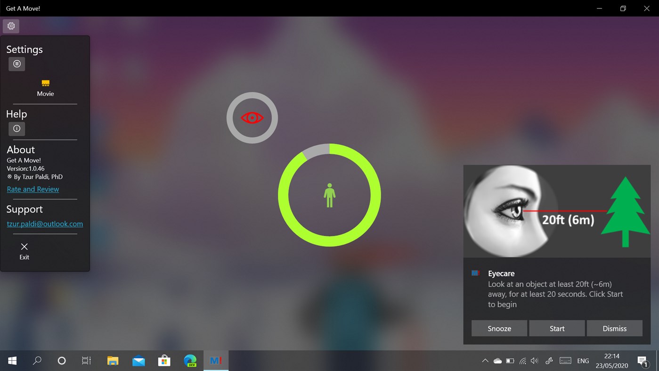Click the green person in the activity ring
The height and width of the screenshot is (371, 659).
(x=329, y=195)
